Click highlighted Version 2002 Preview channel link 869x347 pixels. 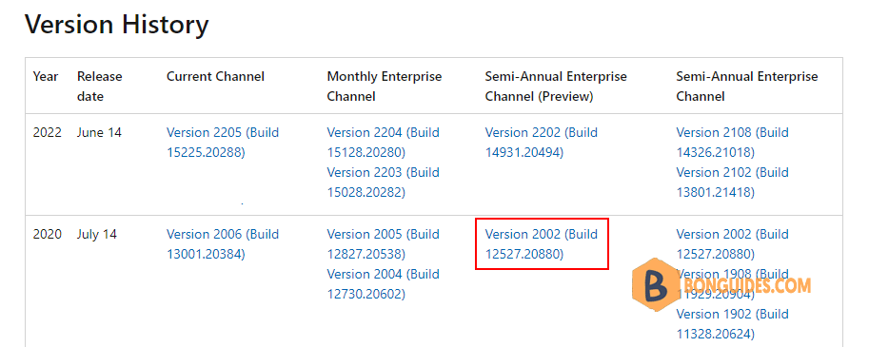[x=542, y=244]
